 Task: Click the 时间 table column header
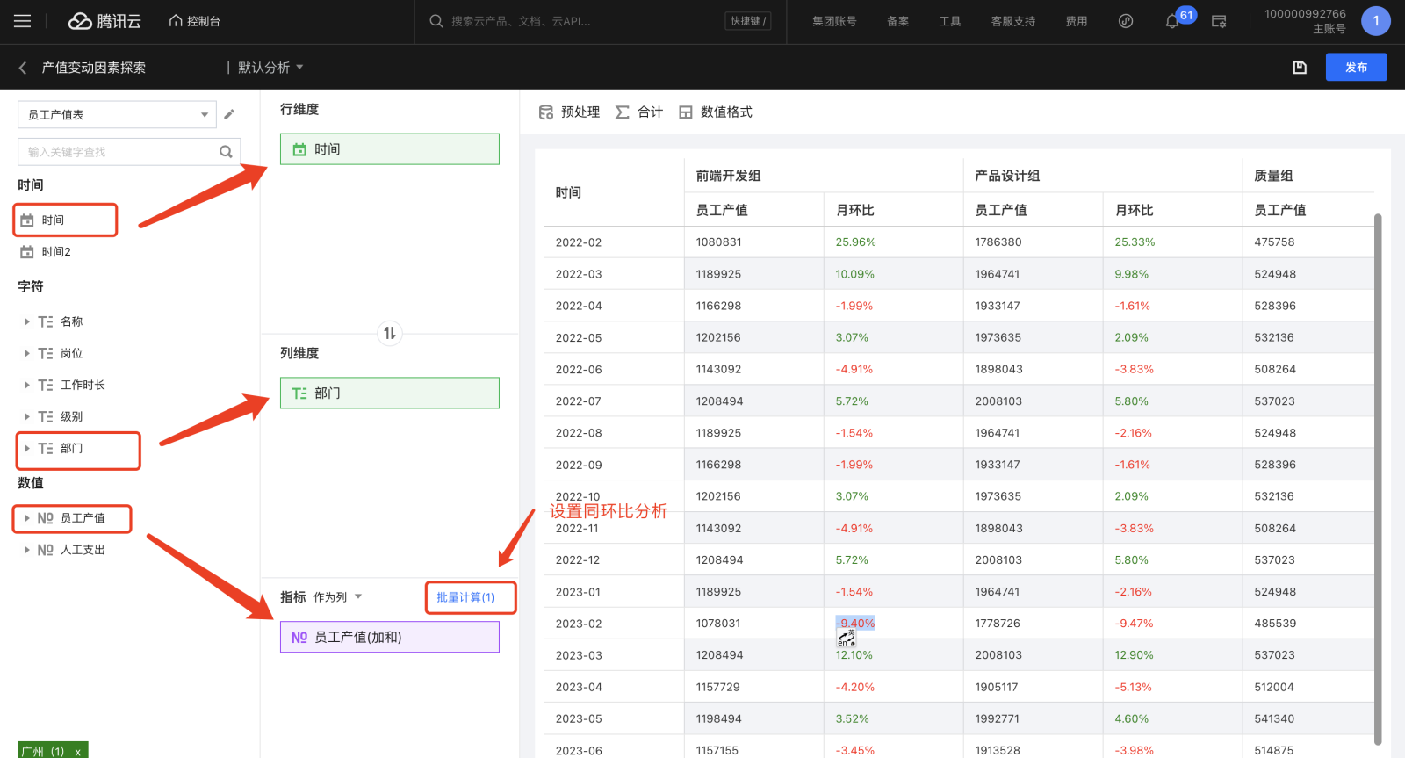(x=568, y=192)
